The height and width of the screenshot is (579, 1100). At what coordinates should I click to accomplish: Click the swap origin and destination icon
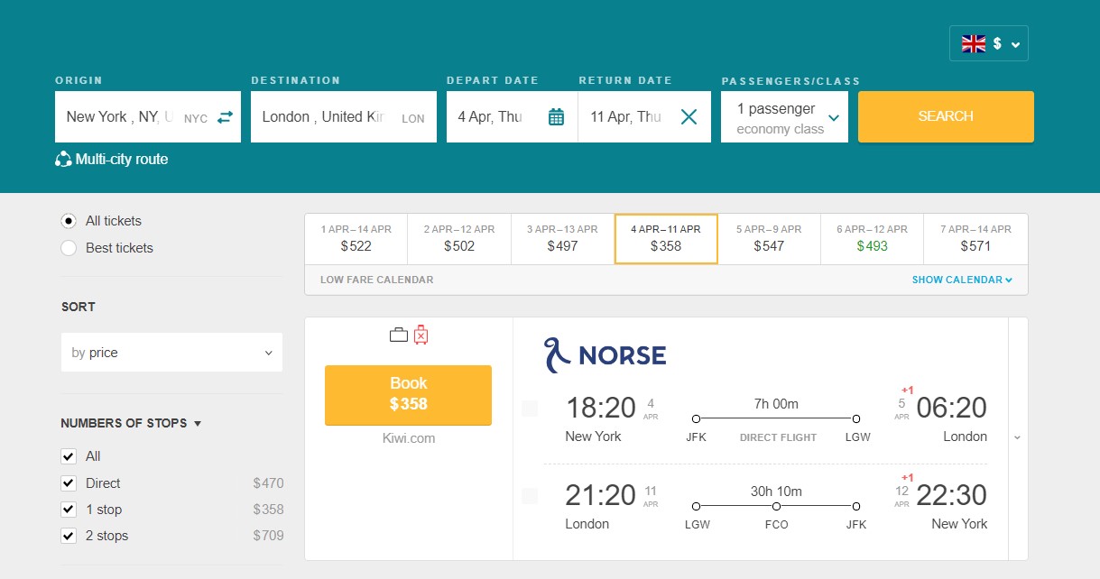tap(224, 115)
